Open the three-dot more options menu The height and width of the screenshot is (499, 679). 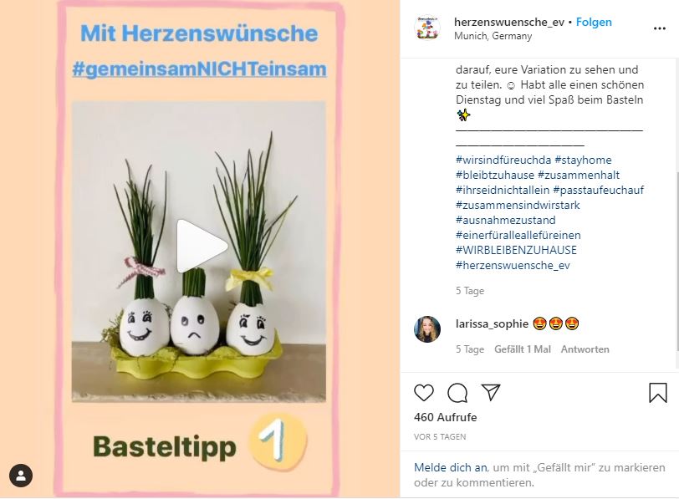pos(660,28)
